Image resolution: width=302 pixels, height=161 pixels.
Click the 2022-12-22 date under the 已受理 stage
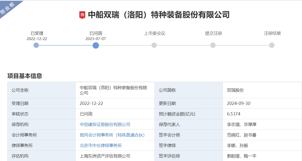tap(37, 39)
